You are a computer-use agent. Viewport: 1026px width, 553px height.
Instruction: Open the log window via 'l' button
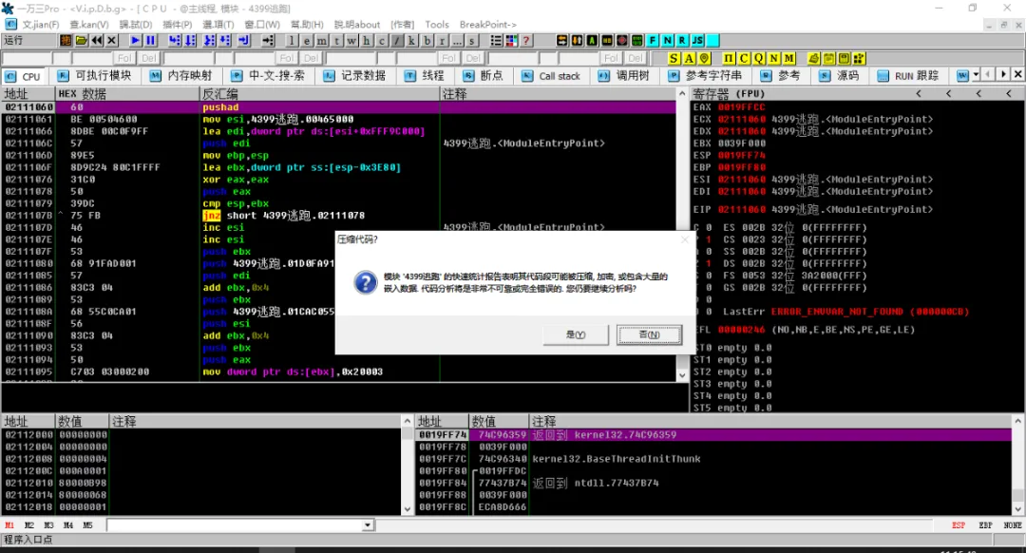(292, 41)
